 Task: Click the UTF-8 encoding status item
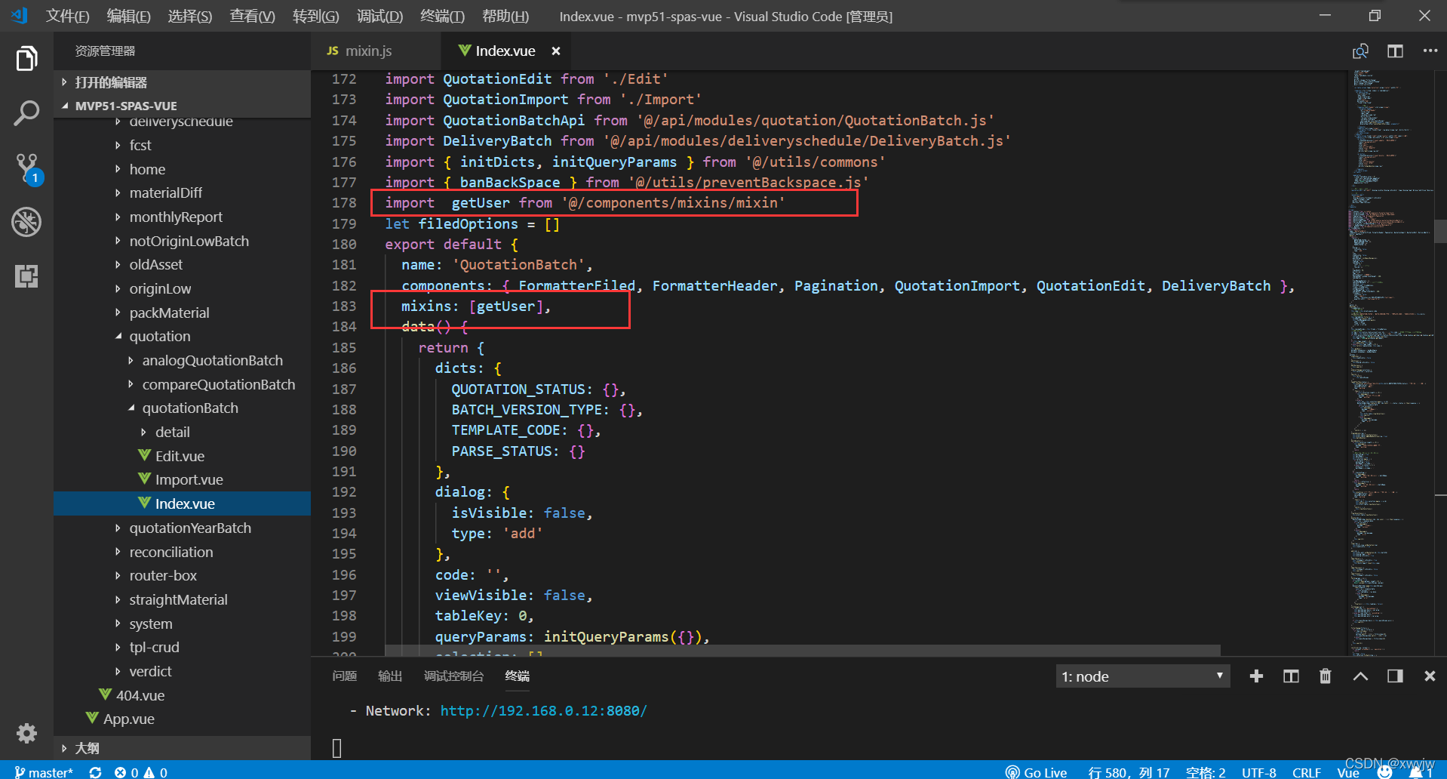click(x=1258, y=771)
